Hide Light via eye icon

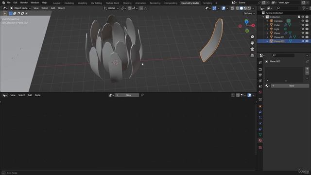point(303,29)
